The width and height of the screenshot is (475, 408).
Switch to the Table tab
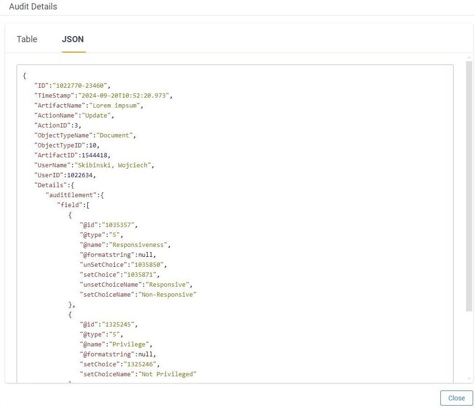coord(27,39)
